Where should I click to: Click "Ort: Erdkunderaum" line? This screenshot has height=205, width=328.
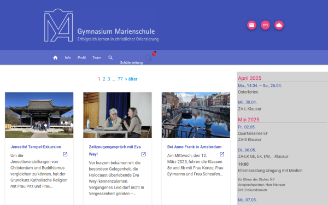coord(253,190)
